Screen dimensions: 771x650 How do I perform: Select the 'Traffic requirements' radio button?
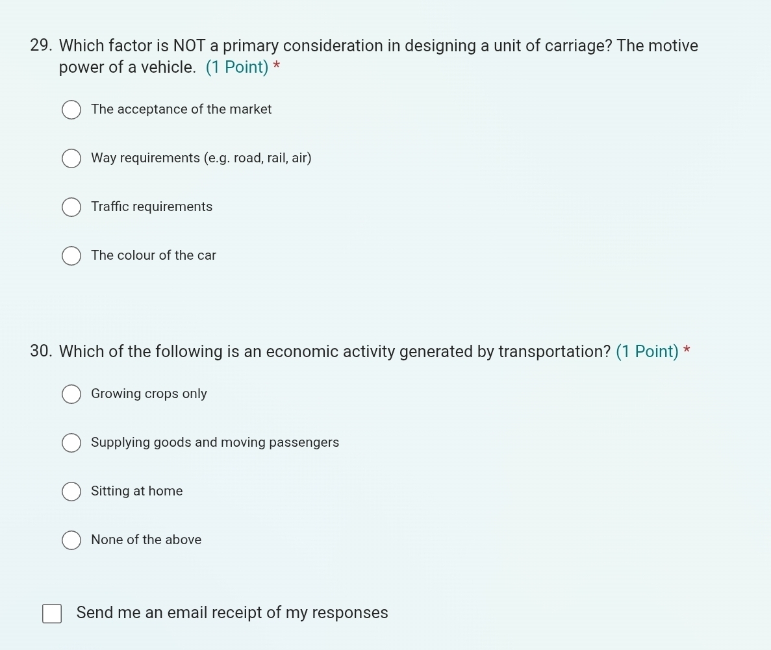pyautogui.click(x=71, y=207)
